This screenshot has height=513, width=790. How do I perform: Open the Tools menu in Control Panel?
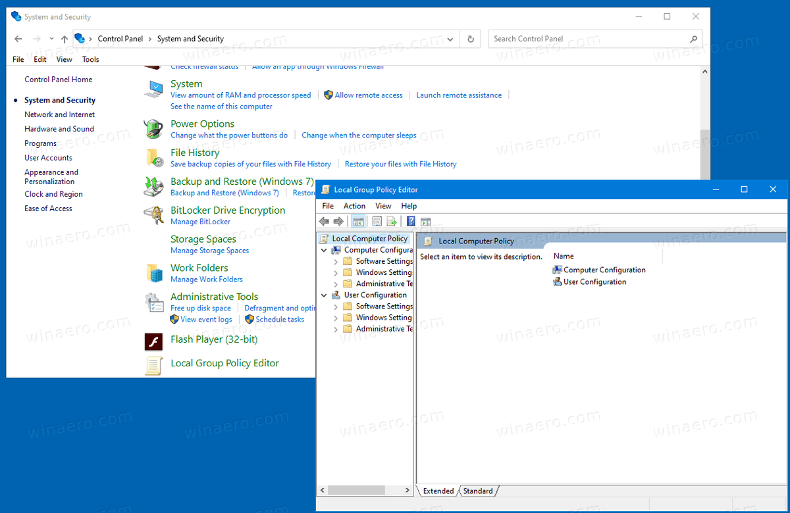tap(91, 59)
